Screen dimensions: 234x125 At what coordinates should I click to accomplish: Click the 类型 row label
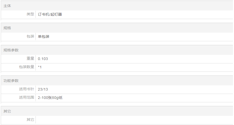pyautogui.click(x=30, y=14)
